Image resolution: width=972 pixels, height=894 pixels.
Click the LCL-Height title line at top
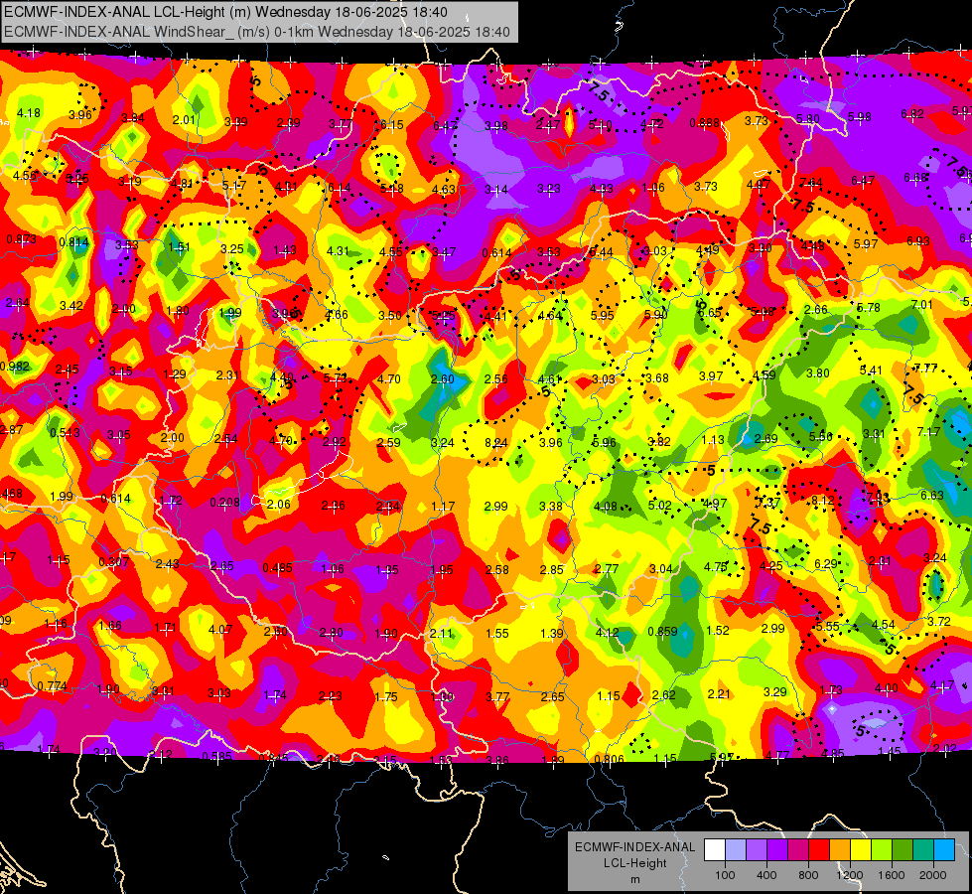click(225, 12)
